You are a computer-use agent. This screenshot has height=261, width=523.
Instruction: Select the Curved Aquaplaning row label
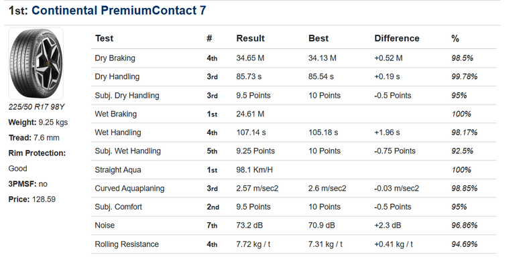[x=129, y=189]
